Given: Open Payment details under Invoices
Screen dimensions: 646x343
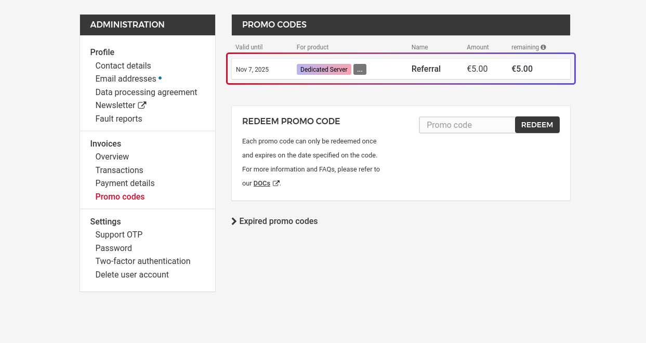Looking at the screenshot, I should pos(125,183).
